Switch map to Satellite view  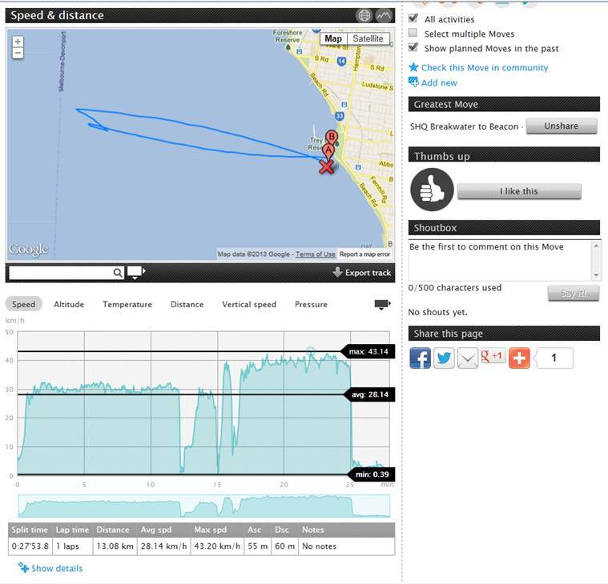(x=368, y=38)
